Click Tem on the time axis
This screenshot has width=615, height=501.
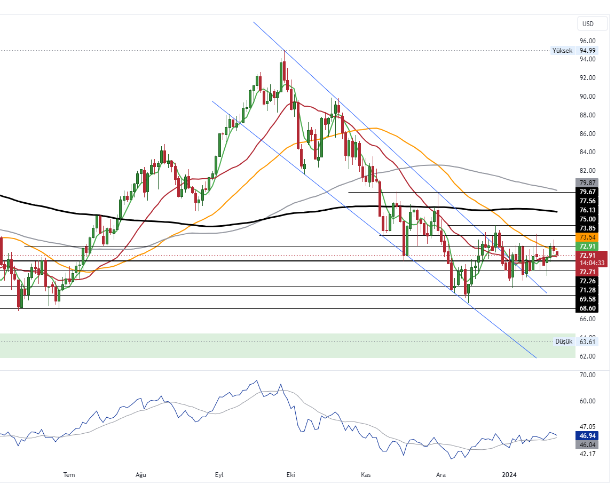[69, 474]
